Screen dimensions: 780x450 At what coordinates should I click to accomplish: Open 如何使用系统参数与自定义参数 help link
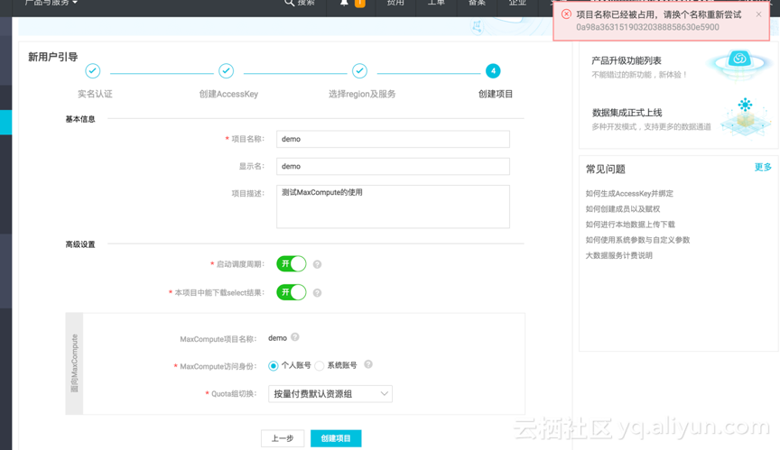tap(637, 240)
